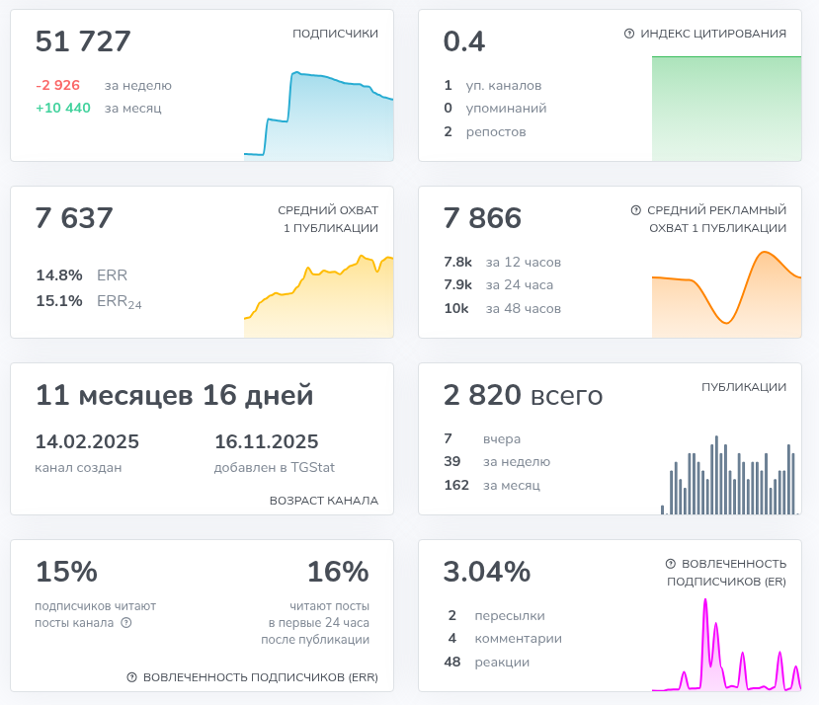
Task: Select the ВОЗРАСТ КАНАЛА label
Action: pos(323,501)
